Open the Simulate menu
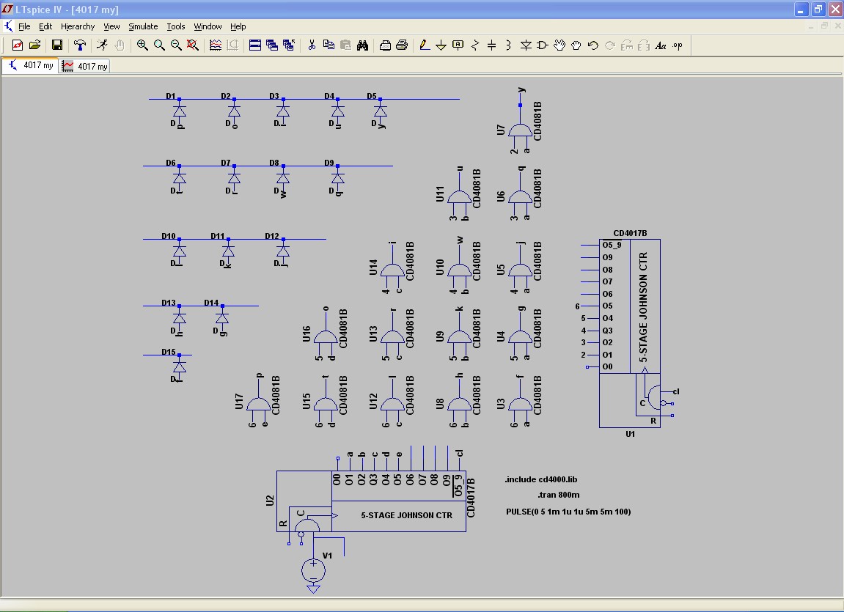The height and width of the screenshot is (612, 844). coord(143,26)
